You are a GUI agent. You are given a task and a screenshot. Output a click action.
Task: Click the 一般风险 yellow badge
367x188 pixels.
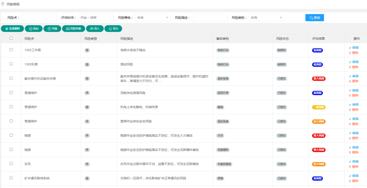tap(318, 107)
